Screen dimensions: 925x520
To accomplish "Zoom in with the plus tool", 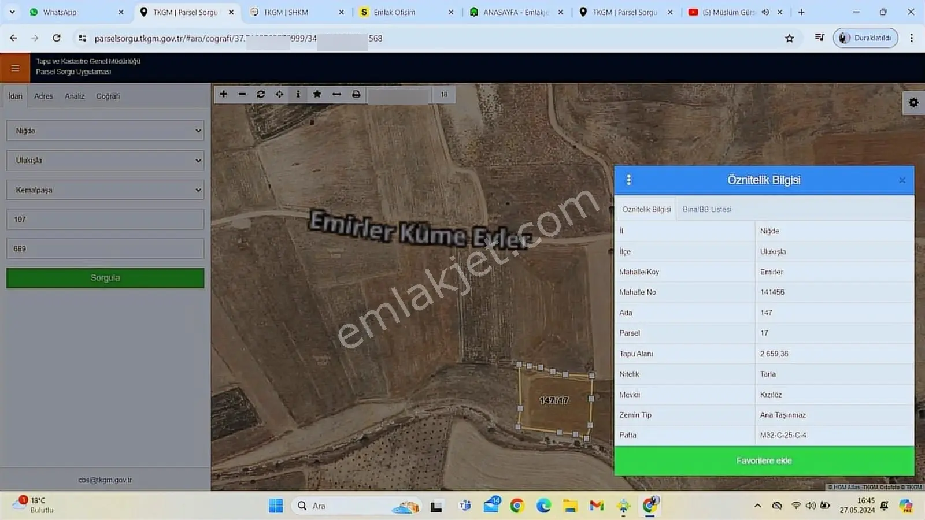I will click(224, 94).
